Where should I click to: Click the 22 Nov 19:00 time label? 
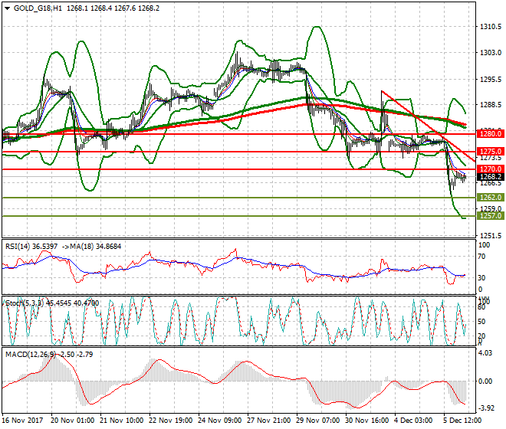tap(170, 421)
